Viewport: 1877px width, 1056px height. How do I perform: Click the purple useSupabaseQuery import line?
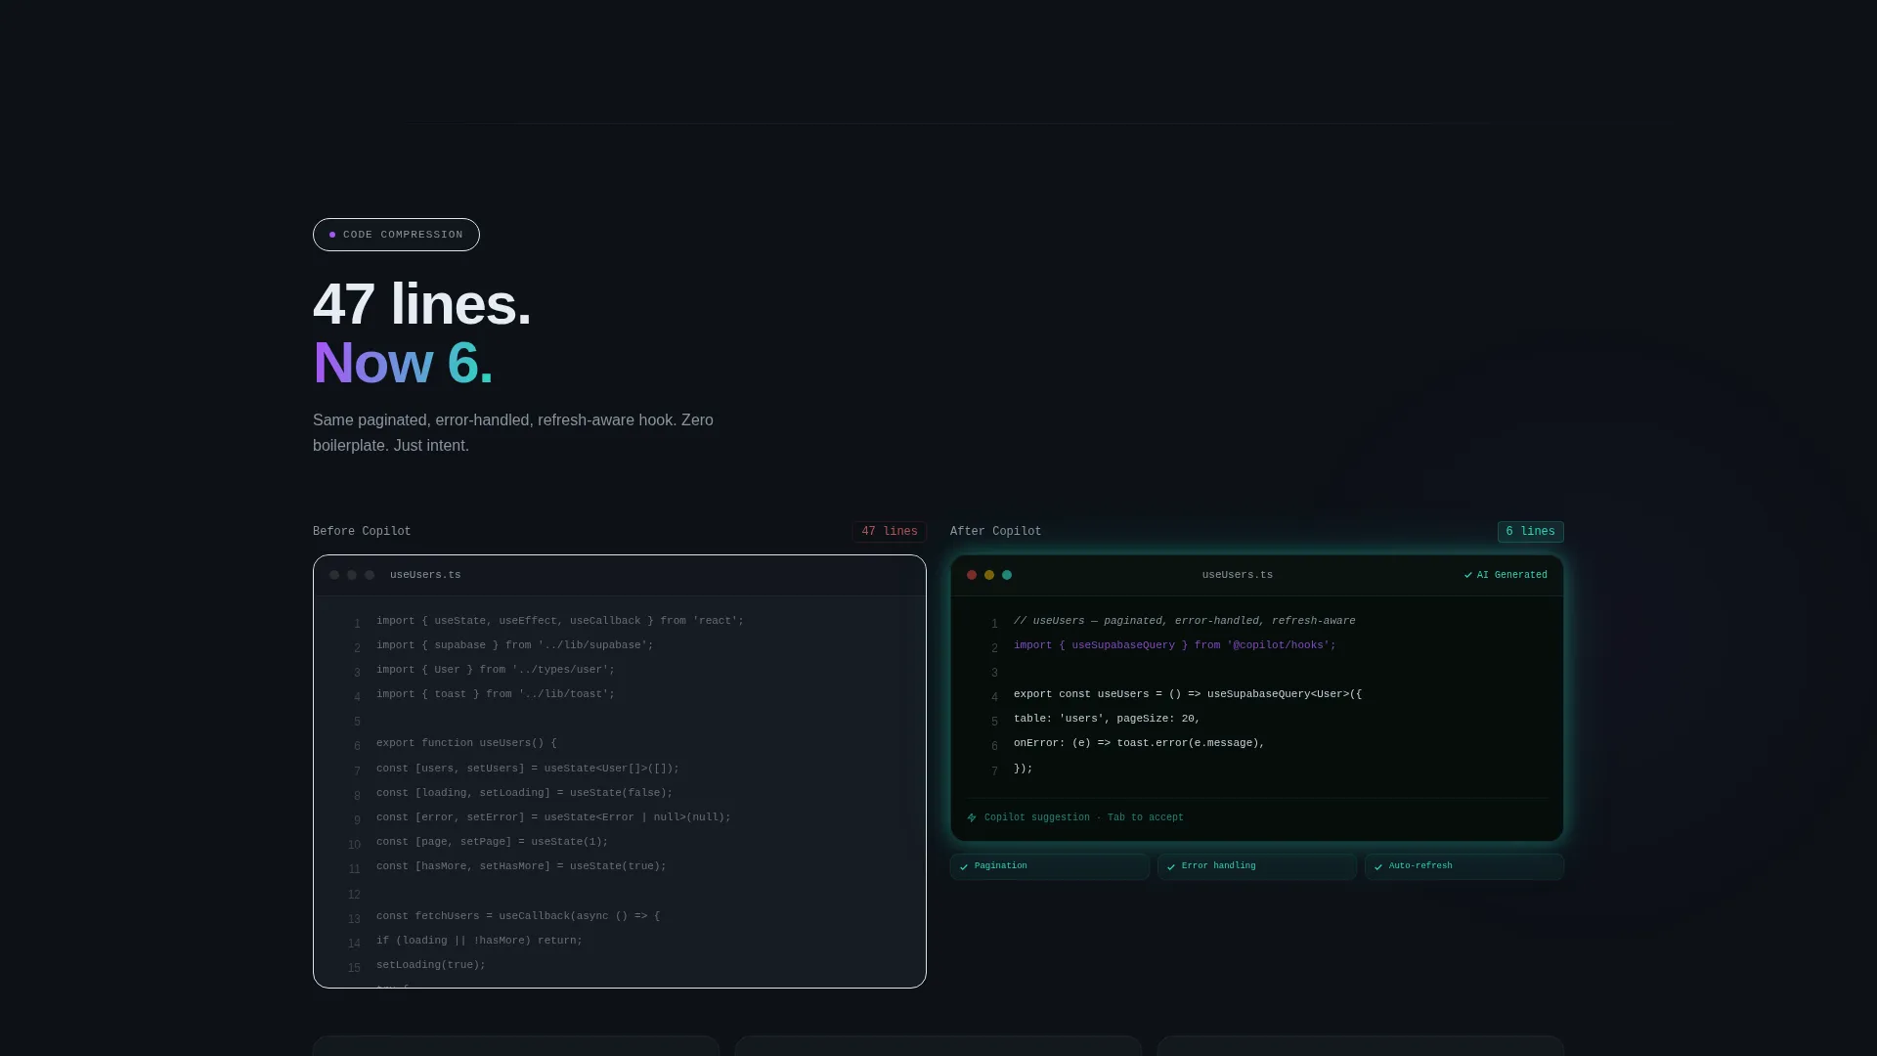tap(1174, 645)
